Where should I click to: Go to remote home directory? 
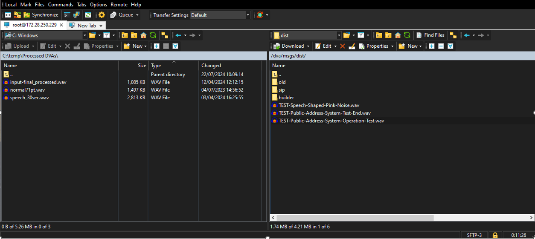(398, 35)
